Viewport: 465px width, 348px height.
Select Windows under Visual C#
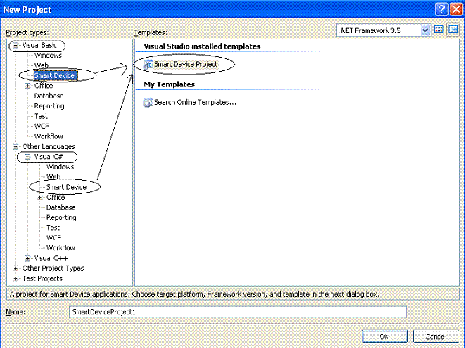tap(60, 167)
